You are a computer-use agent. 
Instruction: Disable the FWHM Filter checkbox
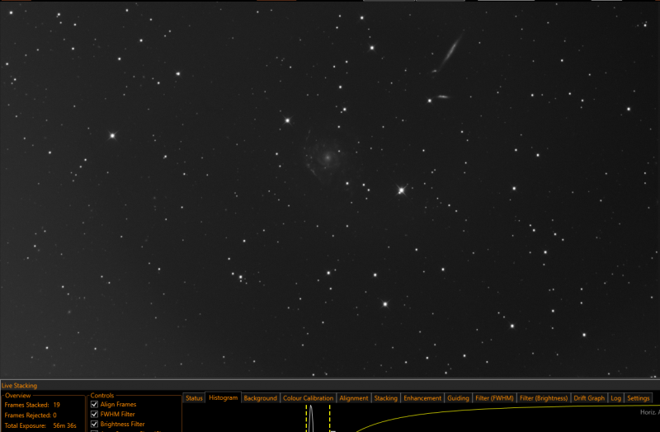(94, 415)
